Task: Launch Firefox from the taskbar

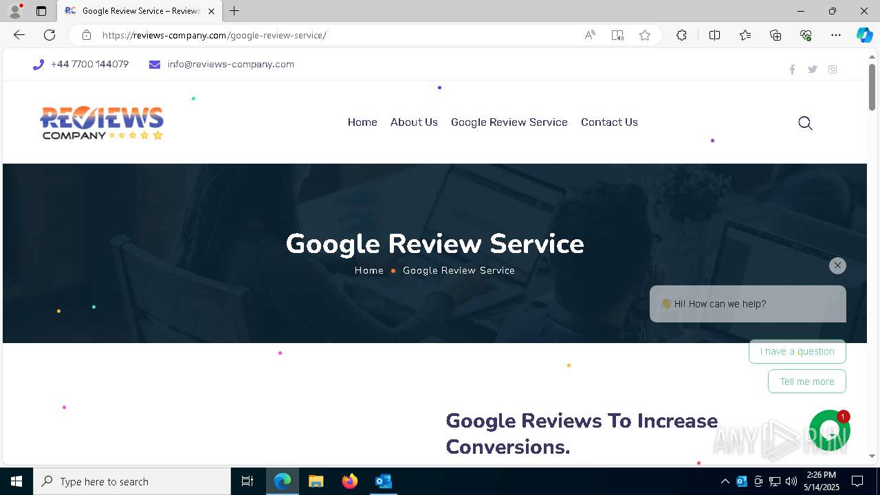Action: [350, 481]
